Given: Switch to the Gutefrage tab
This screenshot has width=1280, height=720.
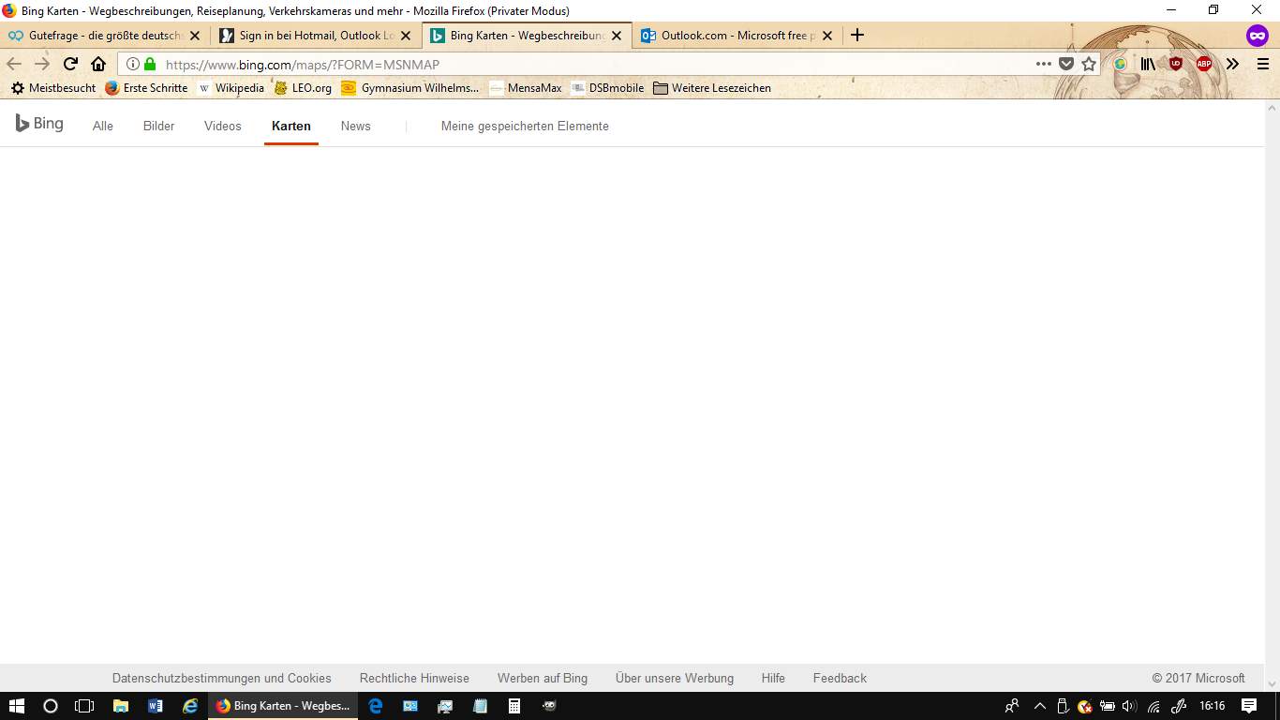Looking at the screenshot, I should [x=103, y=36].
